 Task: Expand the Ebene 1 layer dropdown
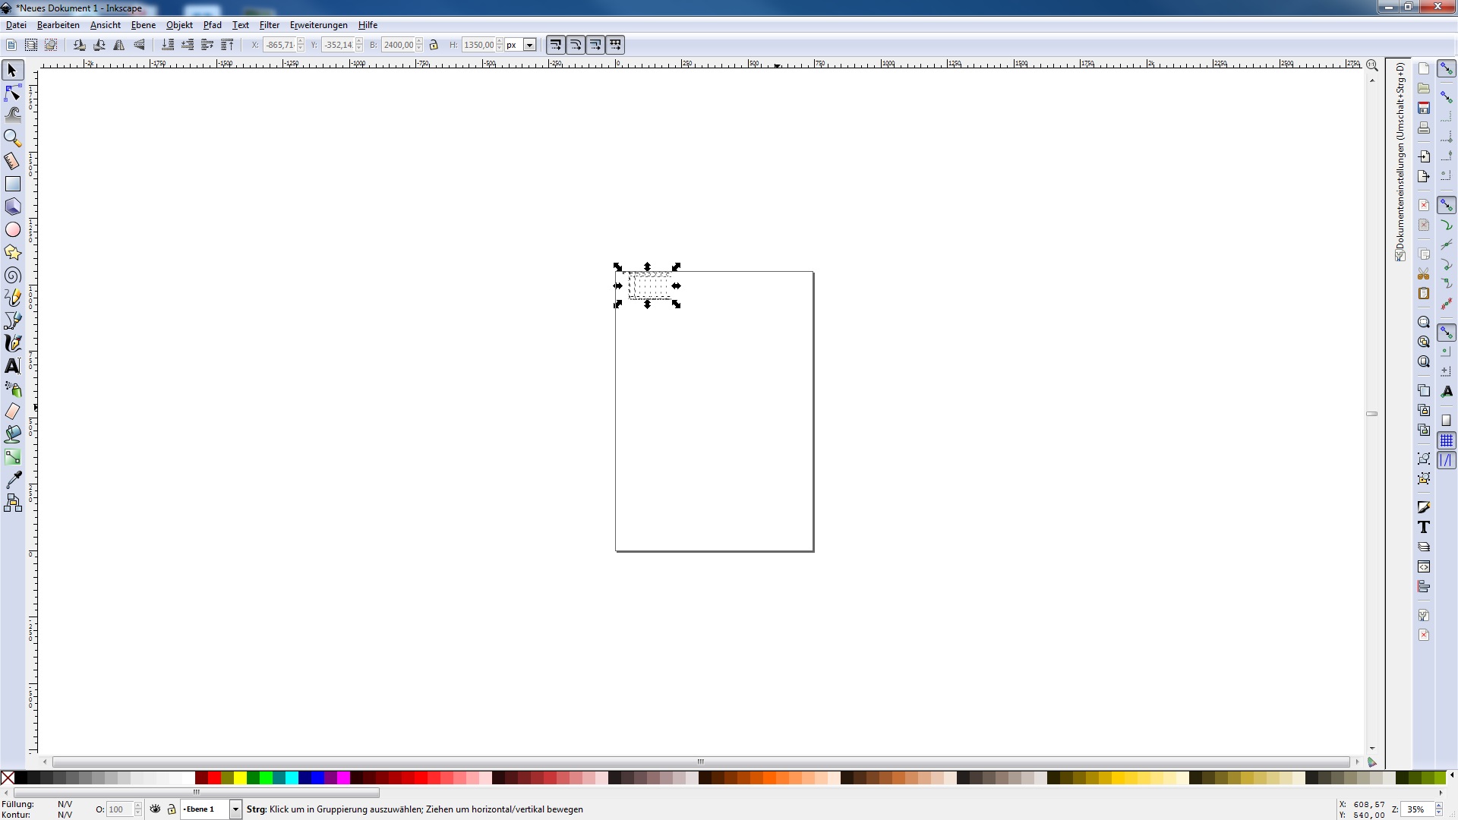[235, 809]
